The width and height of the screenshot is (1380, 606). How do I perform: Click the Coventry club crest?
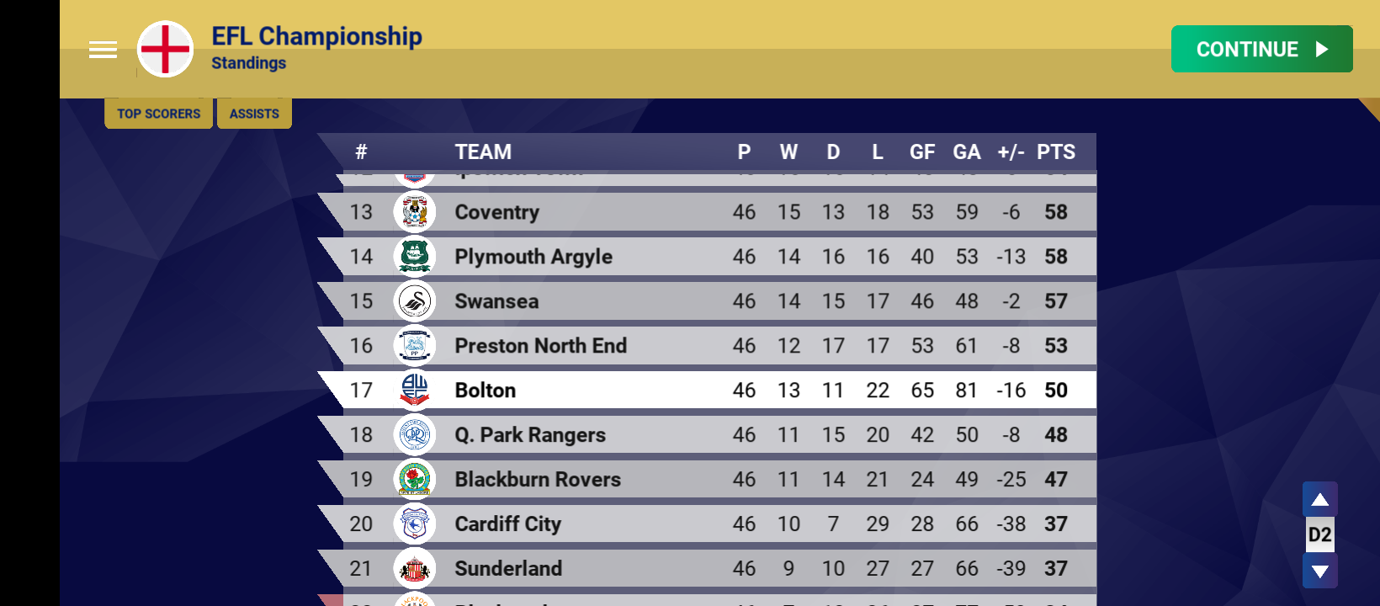(x=414, y=212)
